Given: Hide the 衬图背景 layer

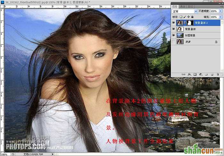Looking at the screenshot, I should tap(173, 35).
